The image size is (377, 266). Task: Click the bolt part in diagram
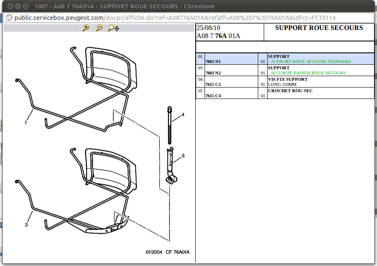pos(169,125)
